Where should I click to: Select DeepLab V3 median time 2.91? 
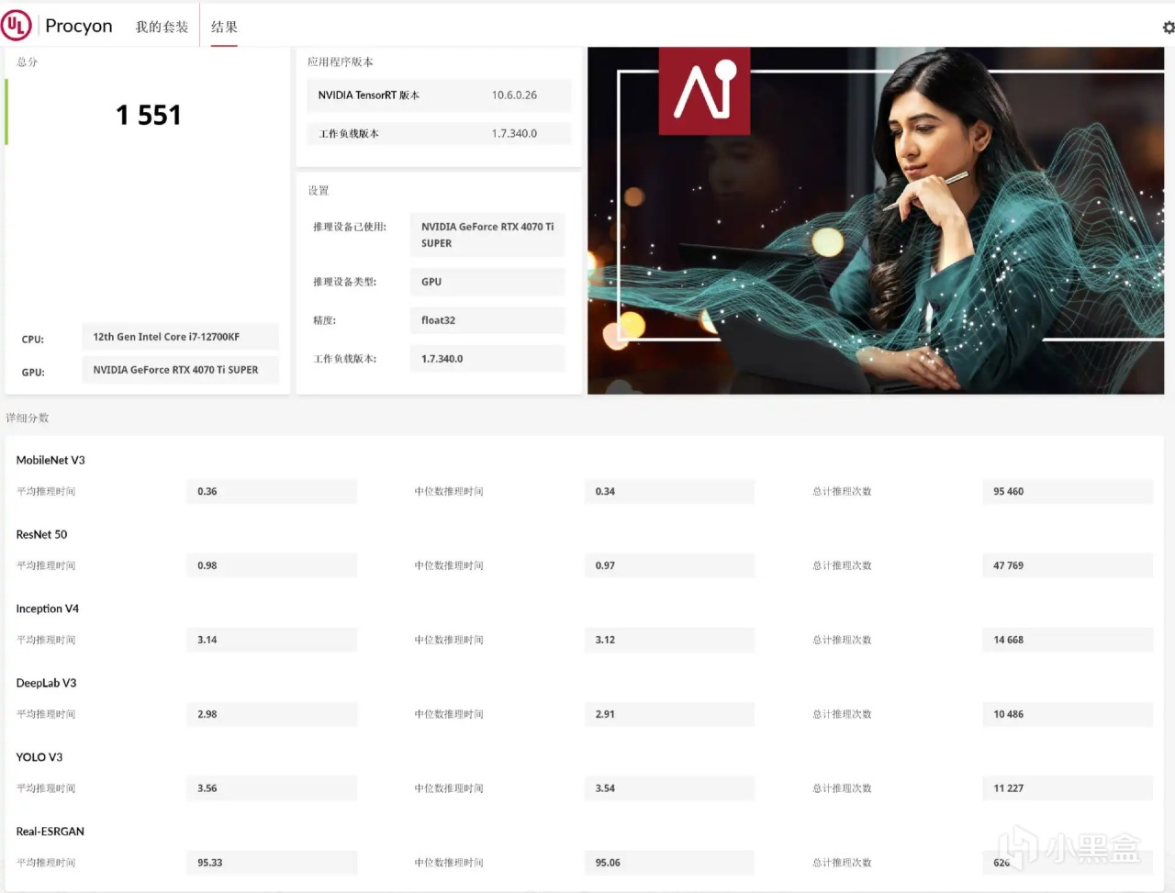[669, 714]
